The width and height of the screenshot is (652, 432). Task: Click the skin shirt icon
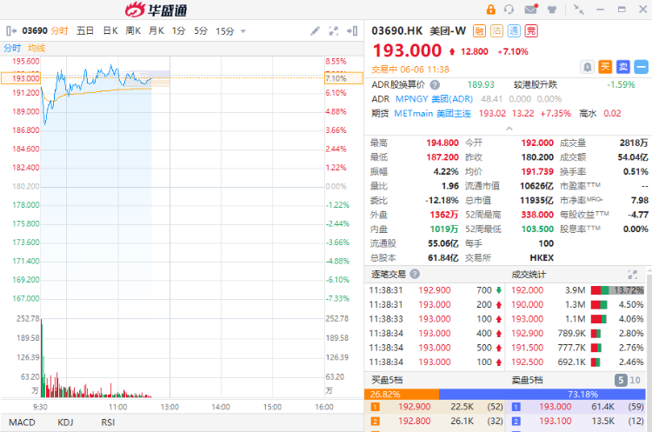(x=552, y=10)
